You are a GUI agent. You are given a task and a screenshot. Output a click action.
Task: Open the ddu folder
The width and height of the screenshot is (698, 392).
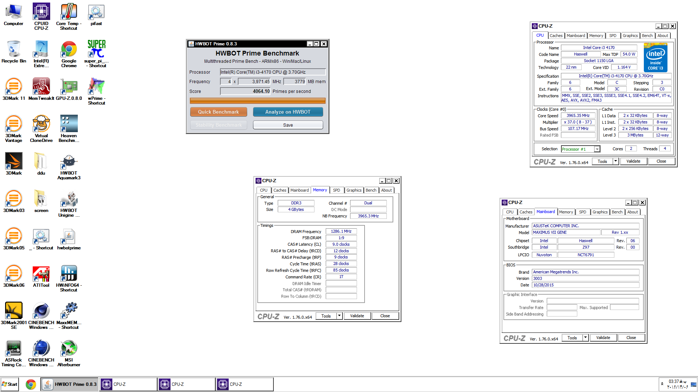(41, 164)
